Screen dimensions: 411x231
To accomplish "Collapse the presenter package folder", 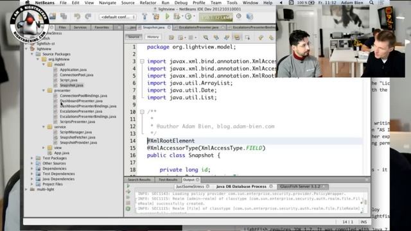I will [x=44, y=90].
